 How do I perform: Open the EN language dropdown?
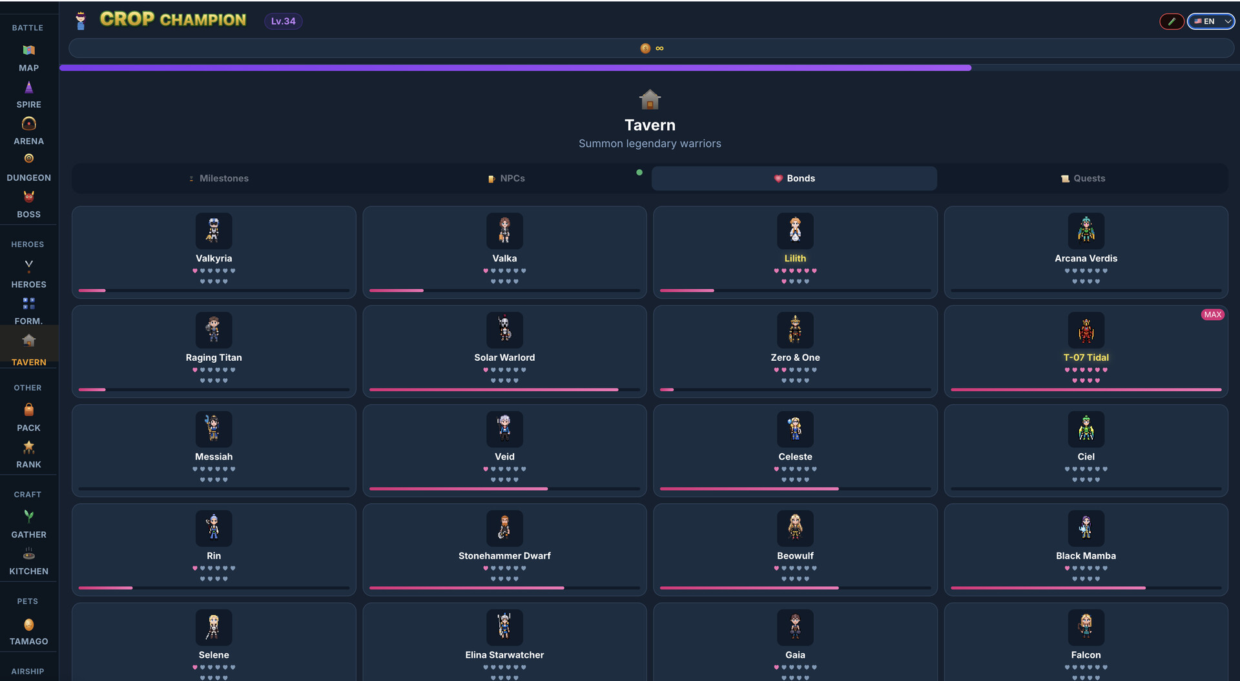coord(1209,21)
